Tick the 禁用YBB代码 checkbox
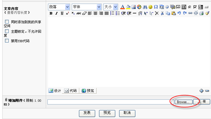 coord(7,41)
